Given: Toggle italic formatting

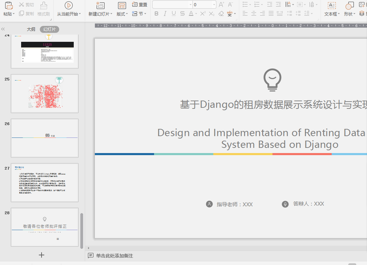Looking at the screenshot, I should pyautogui.click(x=165, y=13).
